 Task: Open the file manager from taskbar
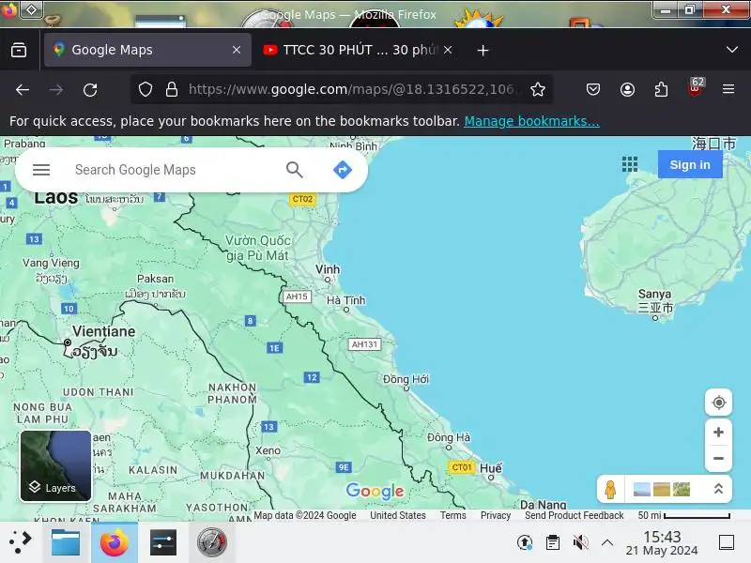[x=66, y=542]
